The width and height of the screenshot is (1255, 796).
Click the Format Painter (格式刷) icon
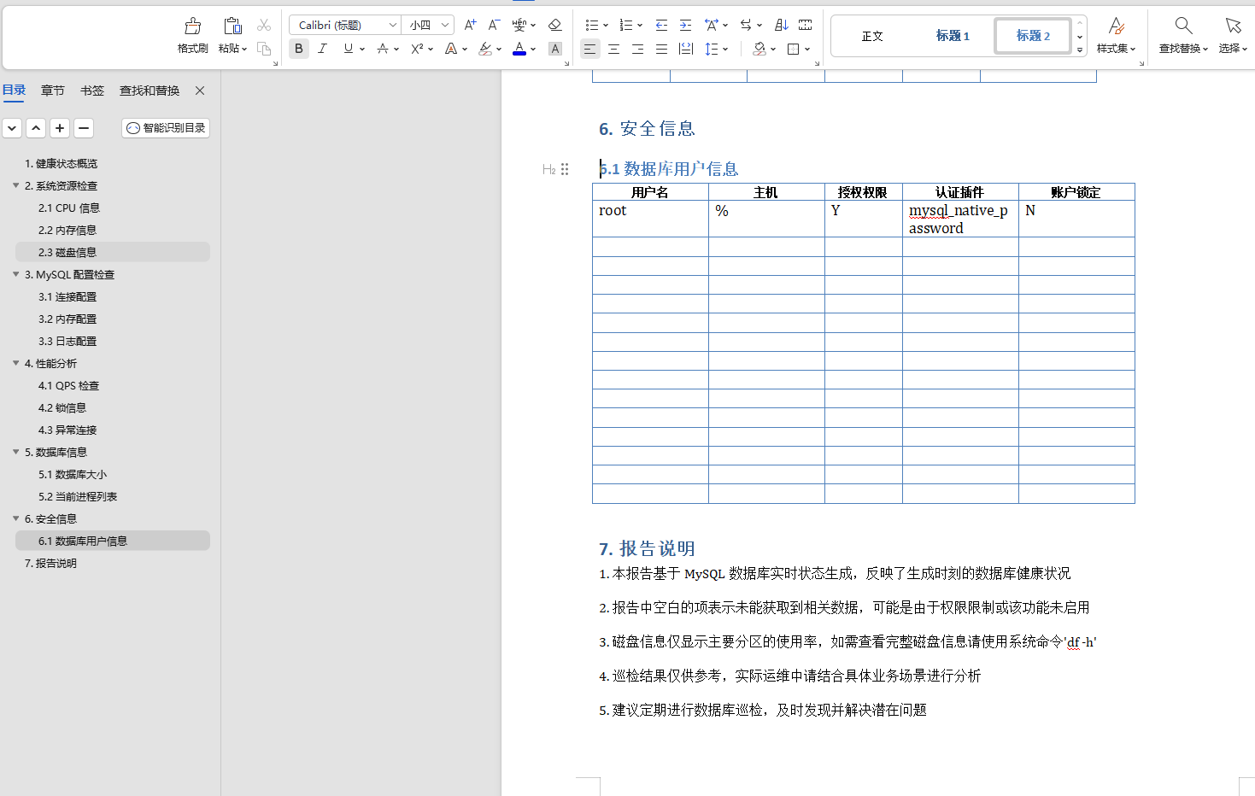[x=193, y=26]
